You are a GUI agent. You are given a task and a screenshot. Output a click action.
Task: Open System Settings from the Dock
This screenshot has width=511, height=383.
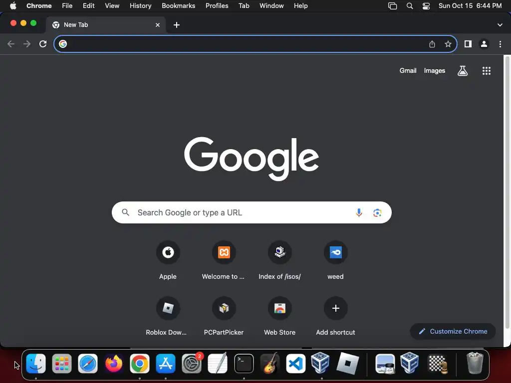point(192,364)
